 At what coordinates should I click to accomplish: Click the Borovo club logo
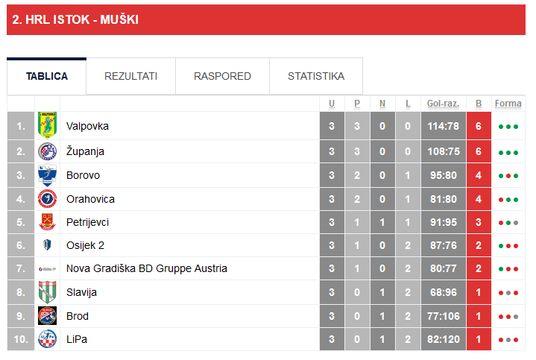coord(48,175)
